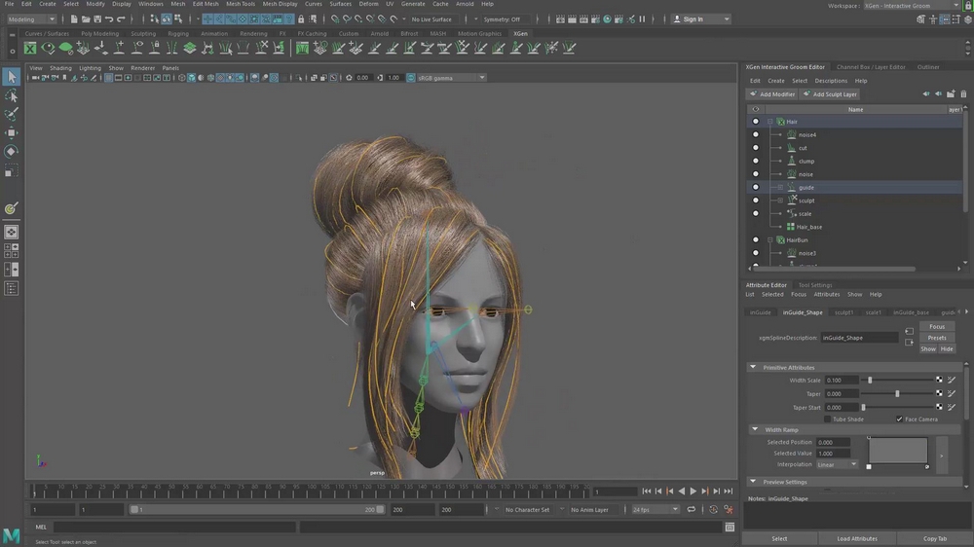
Task: Click the MEL command line input
Action: (x=174, y=528)
